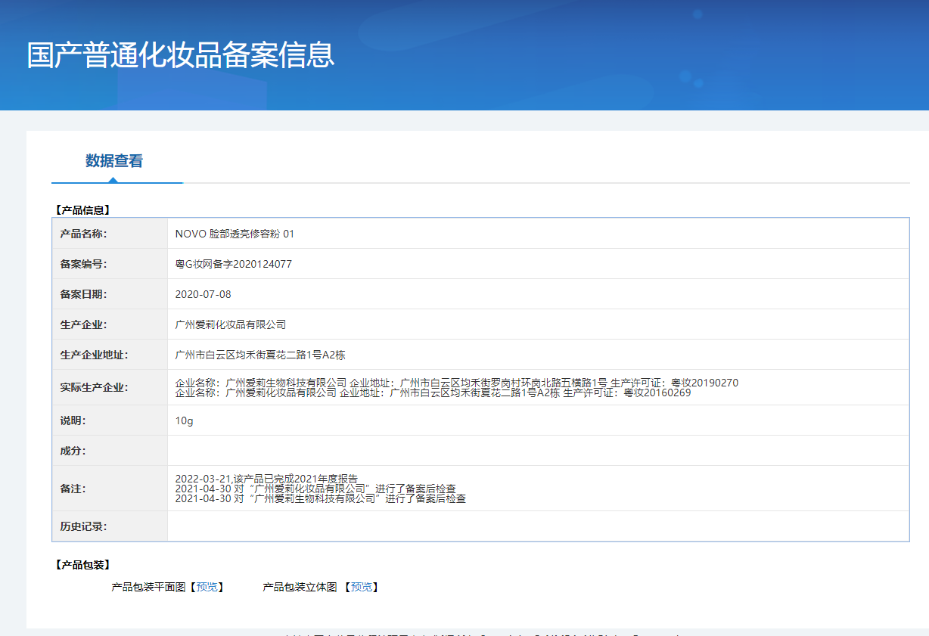Click the empty 成分 value cell

pyautogui.click(x=537, y=451)
